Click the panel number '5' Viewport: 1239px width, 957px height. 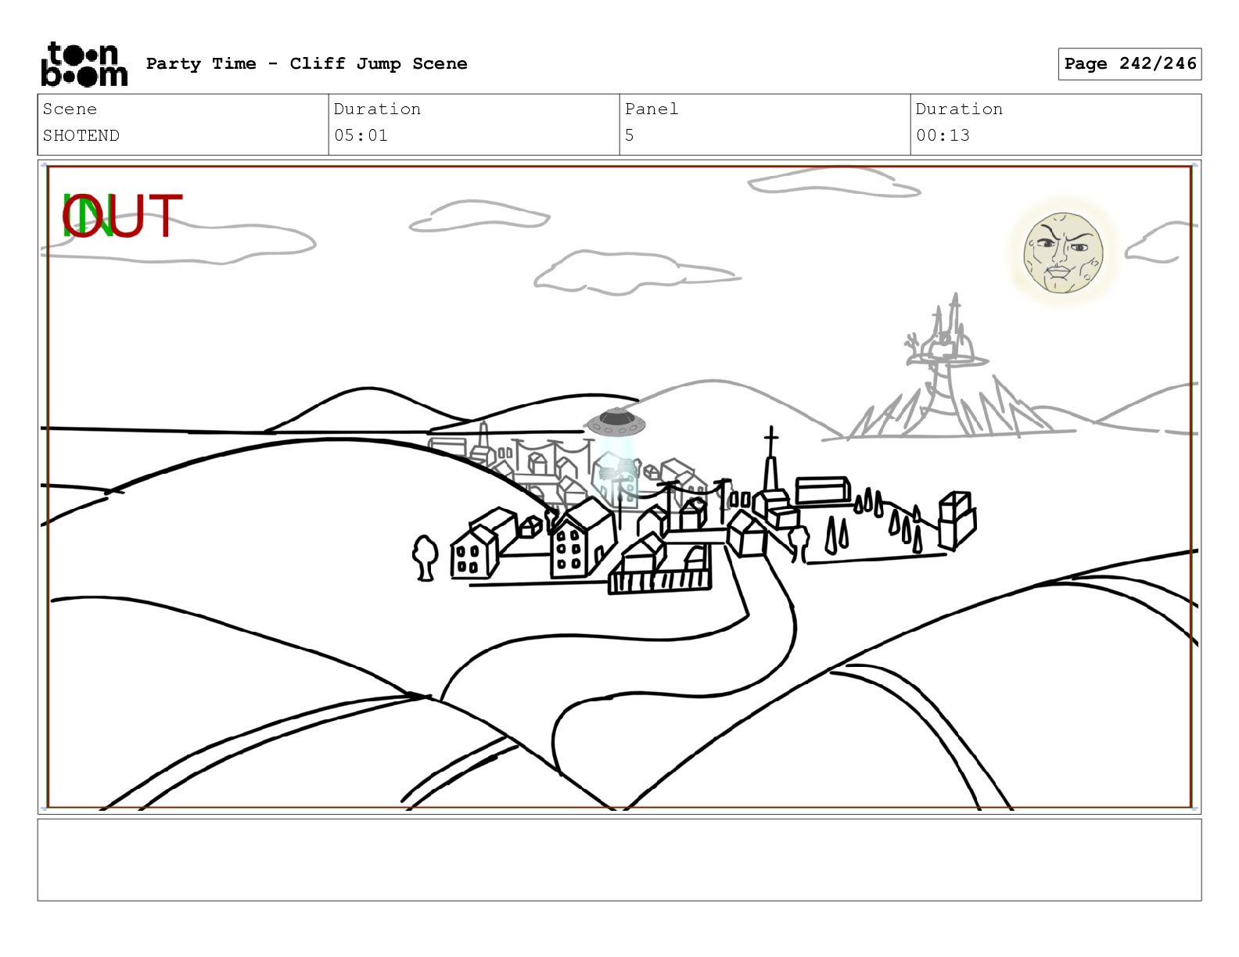(630, 135)
